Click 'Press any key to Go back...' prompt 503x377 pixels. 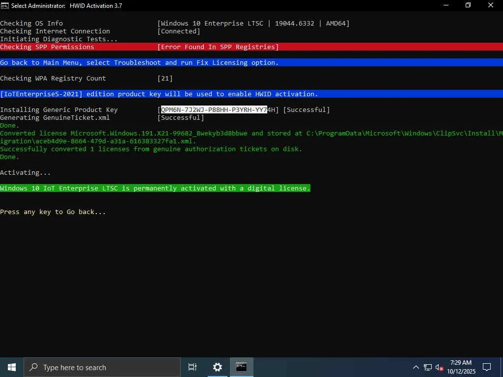click(x=53, y=212)
